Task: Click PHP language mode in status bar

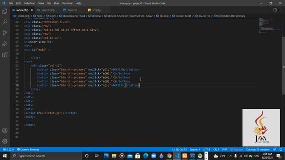Action: 224,149
